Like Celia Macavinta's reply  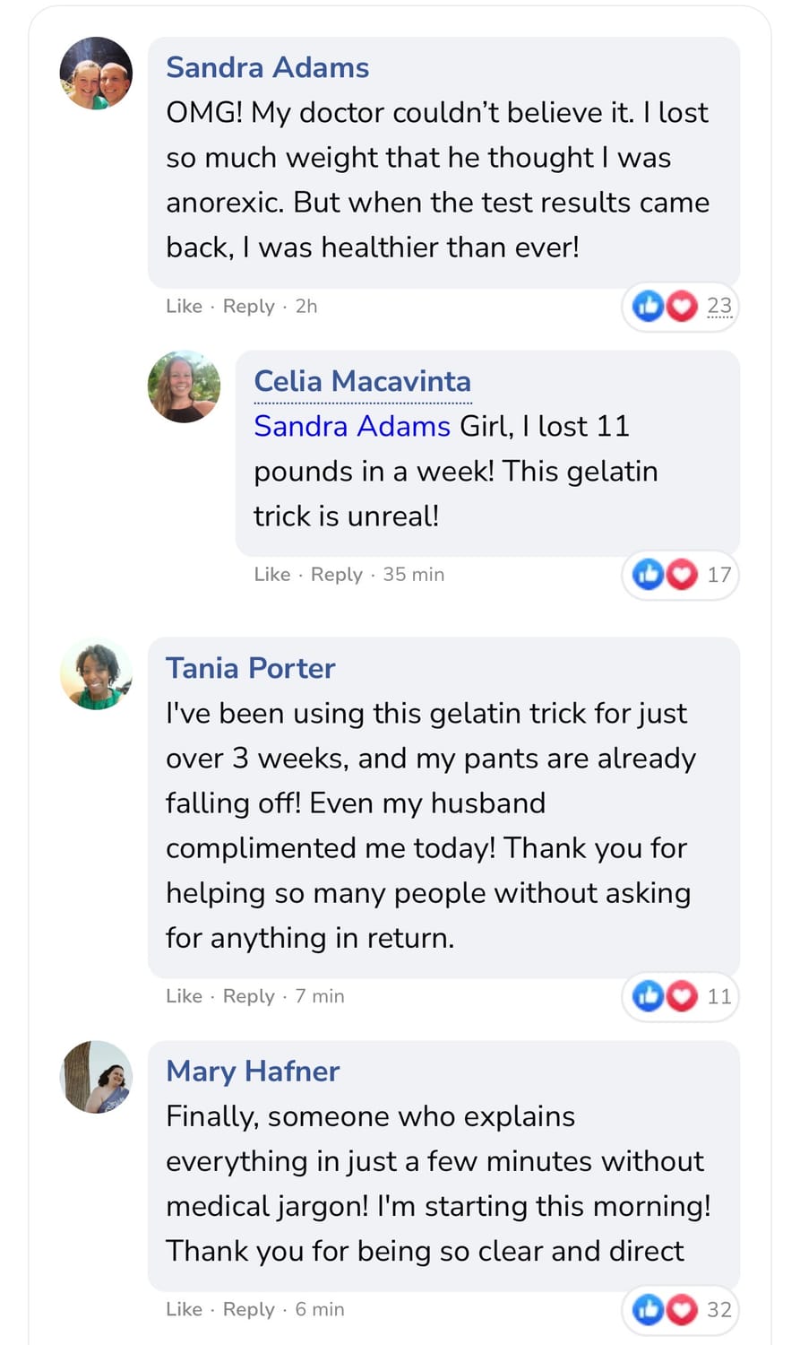point(271,575)
